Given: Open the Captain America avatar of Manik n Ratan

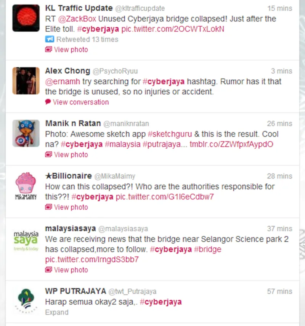Looking at the screenshot, I should (x=26, y=133).
